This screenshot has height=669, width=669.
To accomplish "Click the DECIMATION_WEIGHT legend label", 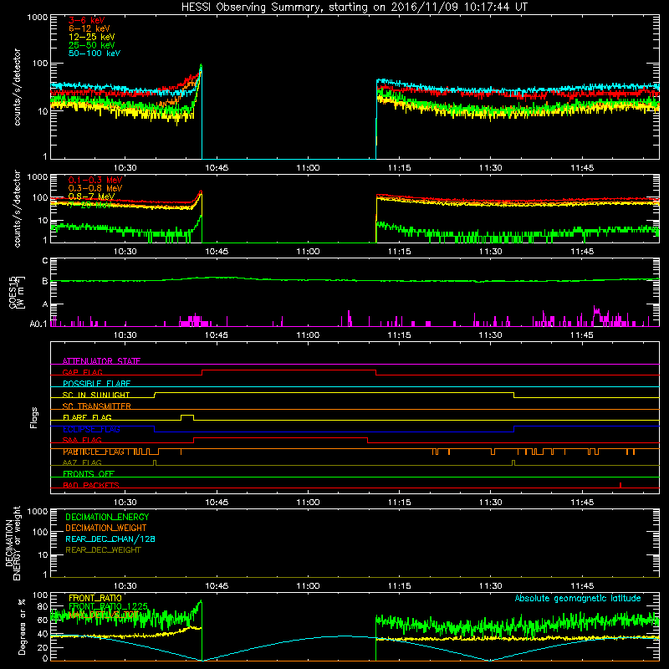I will 106,528.
